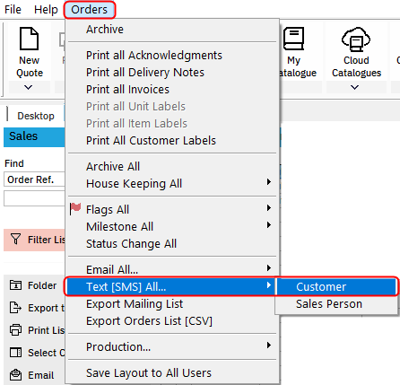
Task: Click the Print List printer icon
Action: [x=15, y=330]
